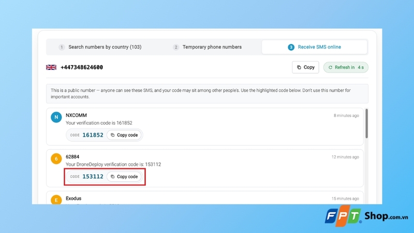Click the '15 minutes ago' timestamp

(x=345, y=198)
